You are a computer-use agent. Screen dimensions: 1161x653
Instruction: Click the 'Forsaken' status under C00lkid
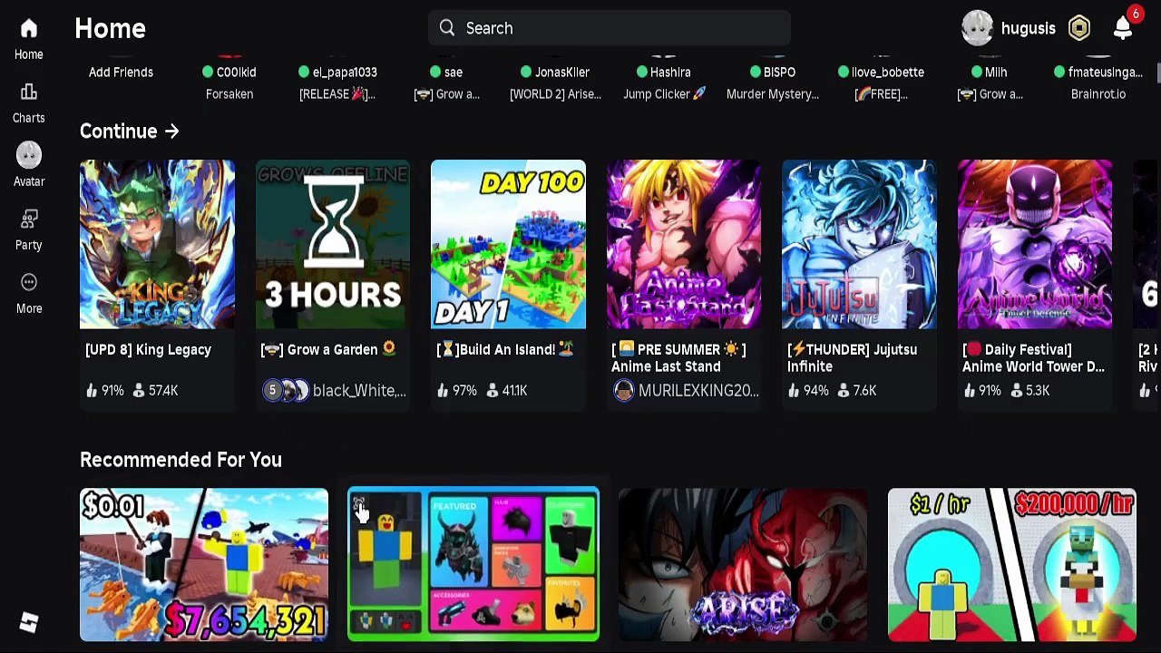229,94
